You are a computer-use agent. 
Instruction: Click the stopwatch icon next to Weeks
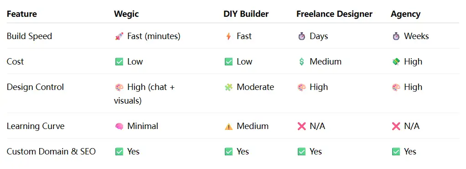[x=396, y=36]
